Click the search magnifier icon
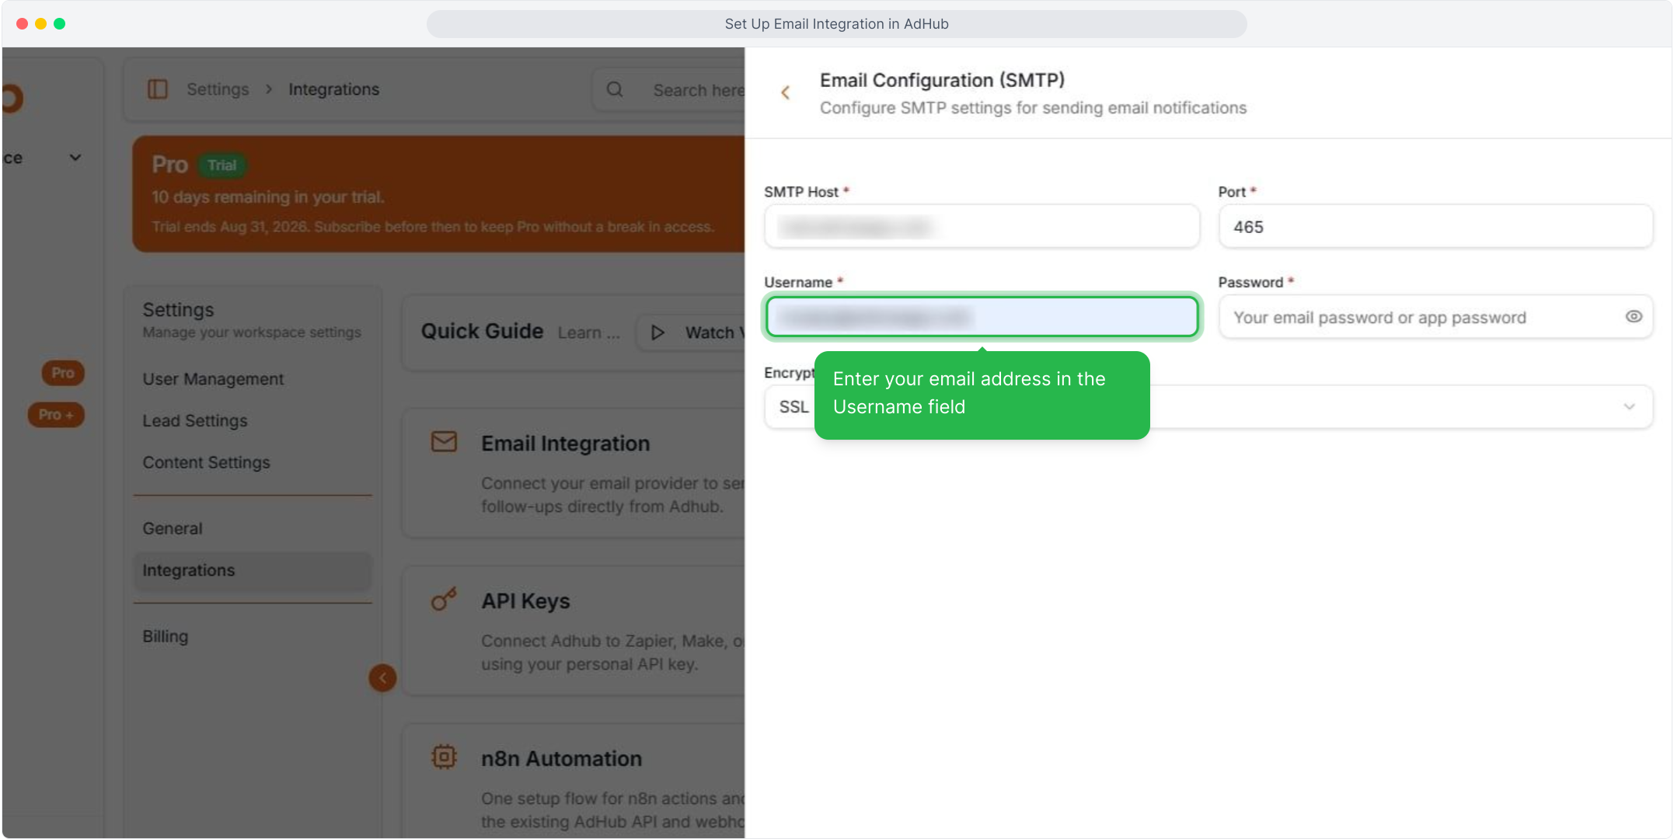 (615, 90)
